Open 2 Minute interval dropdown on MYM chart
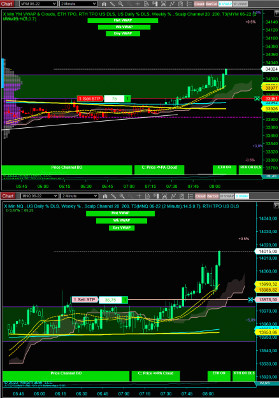Image resolution: width=279 pixels, height=398 pixels. (78, 4)
